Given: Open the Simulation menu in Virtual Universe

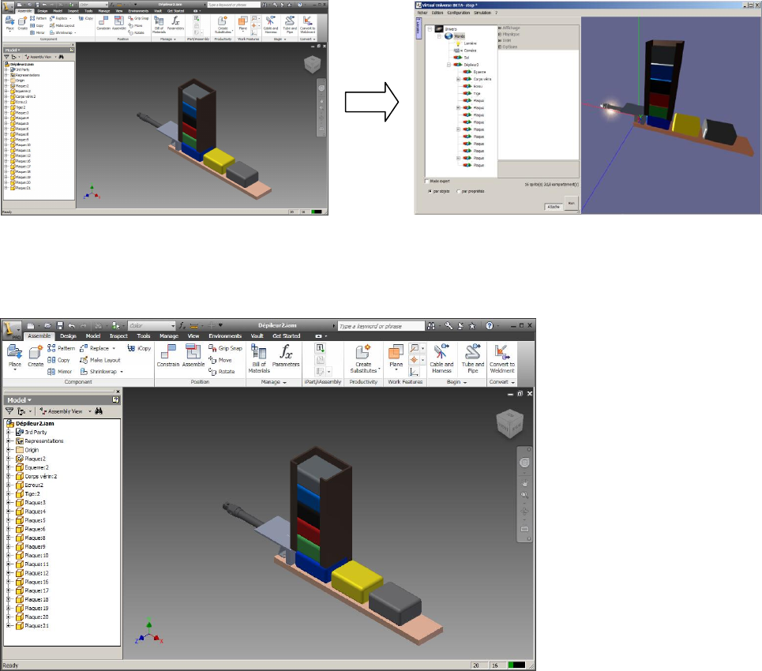Looking at the screenshot, I should (482, 13).
